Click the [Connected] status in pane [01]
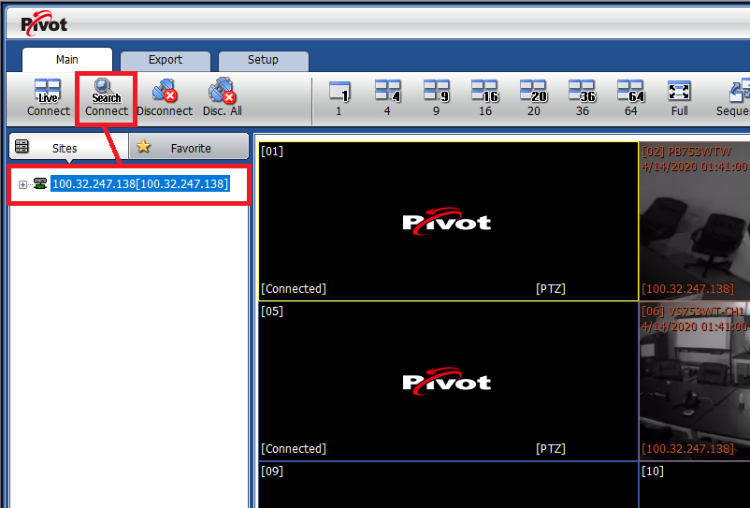Viewport: 750px width, 508px height. [x=294, y=289]
